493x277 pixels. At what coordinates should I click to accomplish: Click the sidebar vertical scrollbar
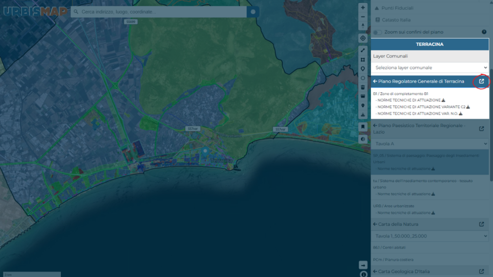tap(491, 125)
